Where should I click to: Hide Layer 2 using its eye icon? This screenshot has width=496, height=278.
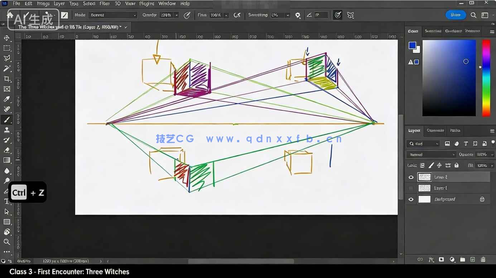[x=411, y=177]
